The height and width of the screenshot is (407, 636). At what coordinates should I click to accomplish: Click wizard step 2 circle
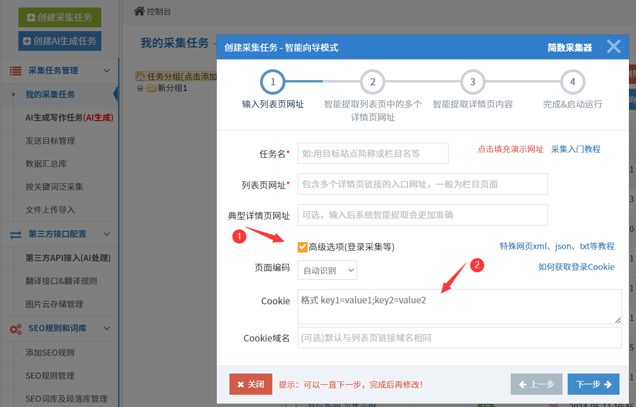(x=373, y=82)
